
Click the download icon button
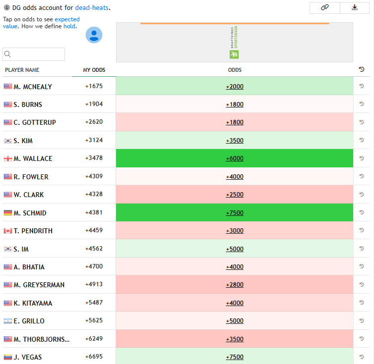click(x=355, y=7)
